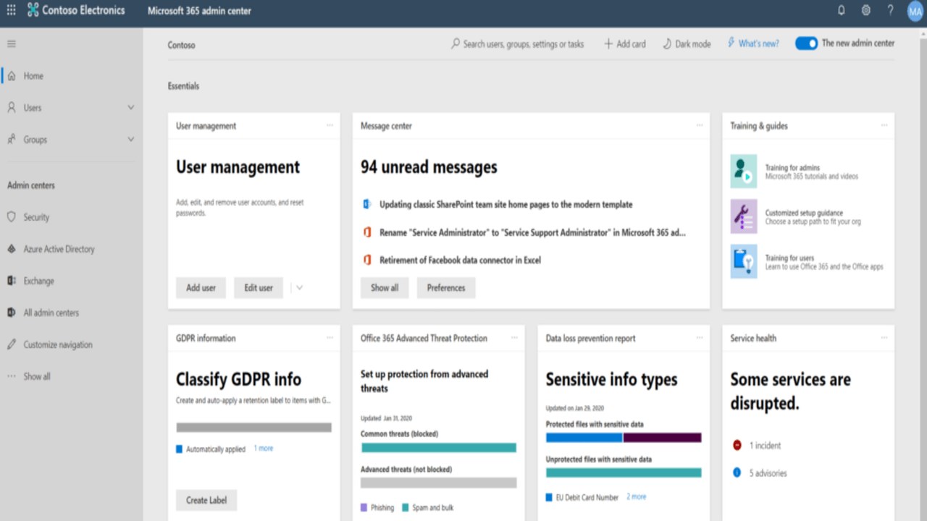Open the app launcher waffle icon
This screenshot has width=927, height=521.
[x=11, y=10]
